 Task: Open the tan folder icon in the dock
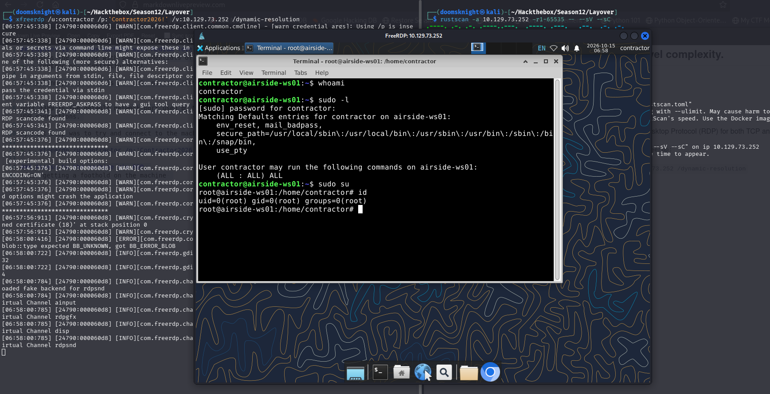point(469,373)
